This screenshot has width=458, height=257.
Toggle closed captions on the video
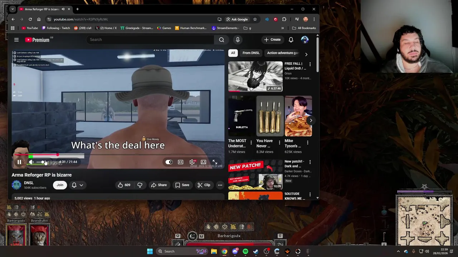pyautogui.click(x=181, y=162)
